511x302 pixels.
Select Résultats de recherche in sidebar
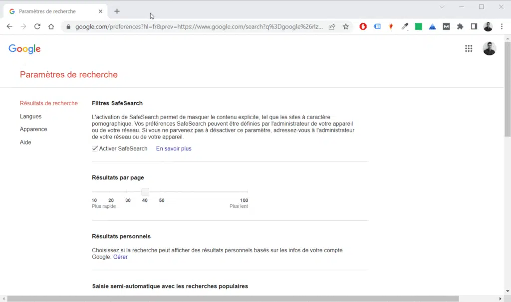[x=49, y=103]
